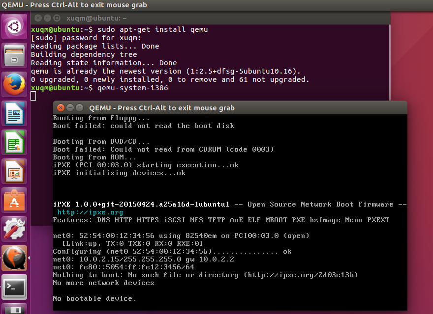This screenshot has width=433, height=314.
Task: Click the Terminal launcher icon
Action: (14, 287)
